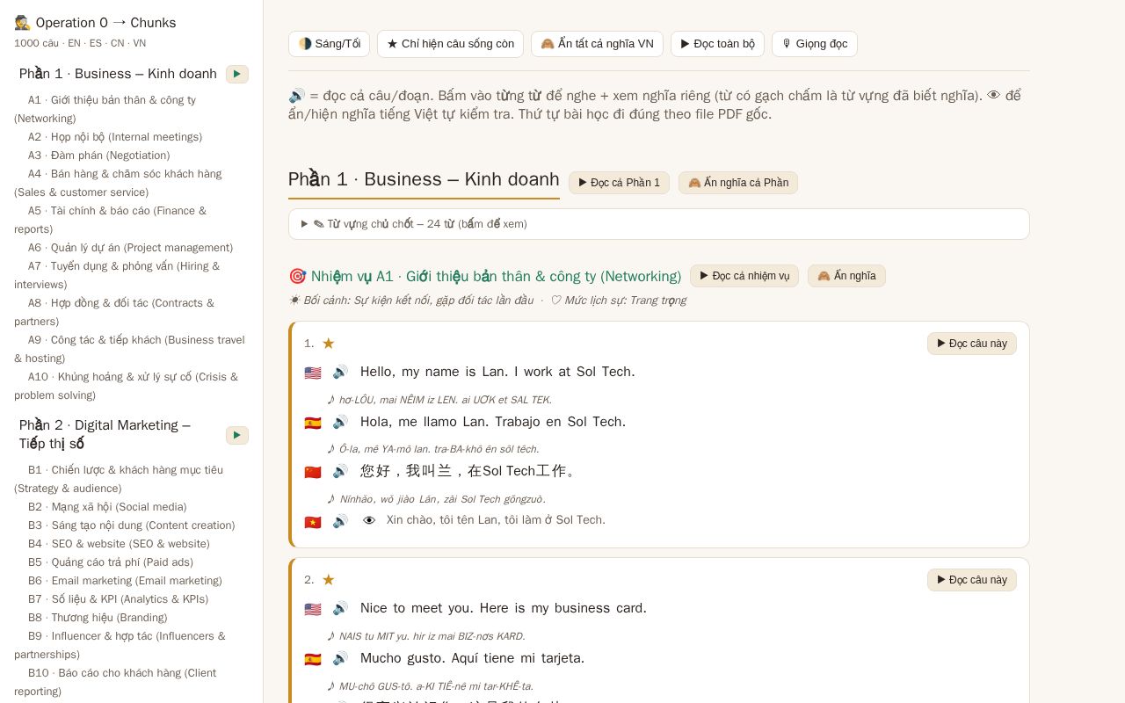Click "Đọc toàn bộ" button

click(x=718, y=44)
